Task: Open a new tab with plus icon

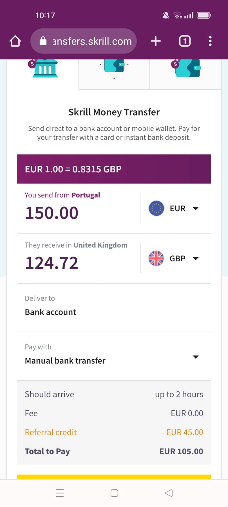Action: [156, 41]
